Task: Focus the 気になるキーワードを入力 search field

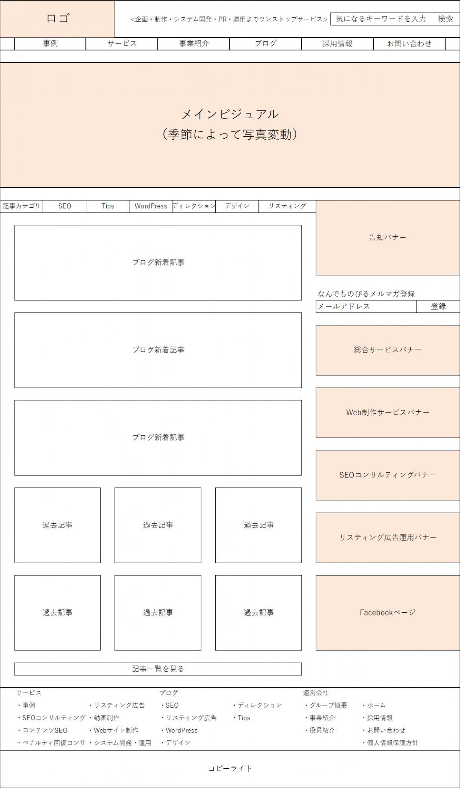Action: [x=381, y=19]
